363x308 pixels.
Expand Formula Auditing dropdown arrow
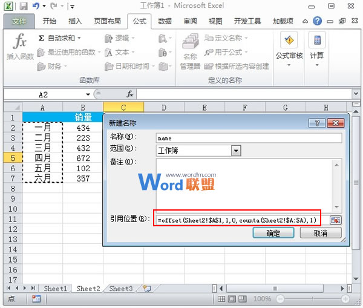pos(289,65)
